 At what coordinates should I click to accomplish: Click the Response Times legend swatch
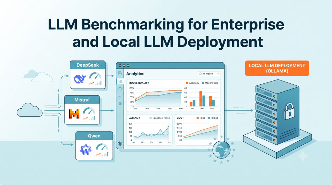(150, 118)
